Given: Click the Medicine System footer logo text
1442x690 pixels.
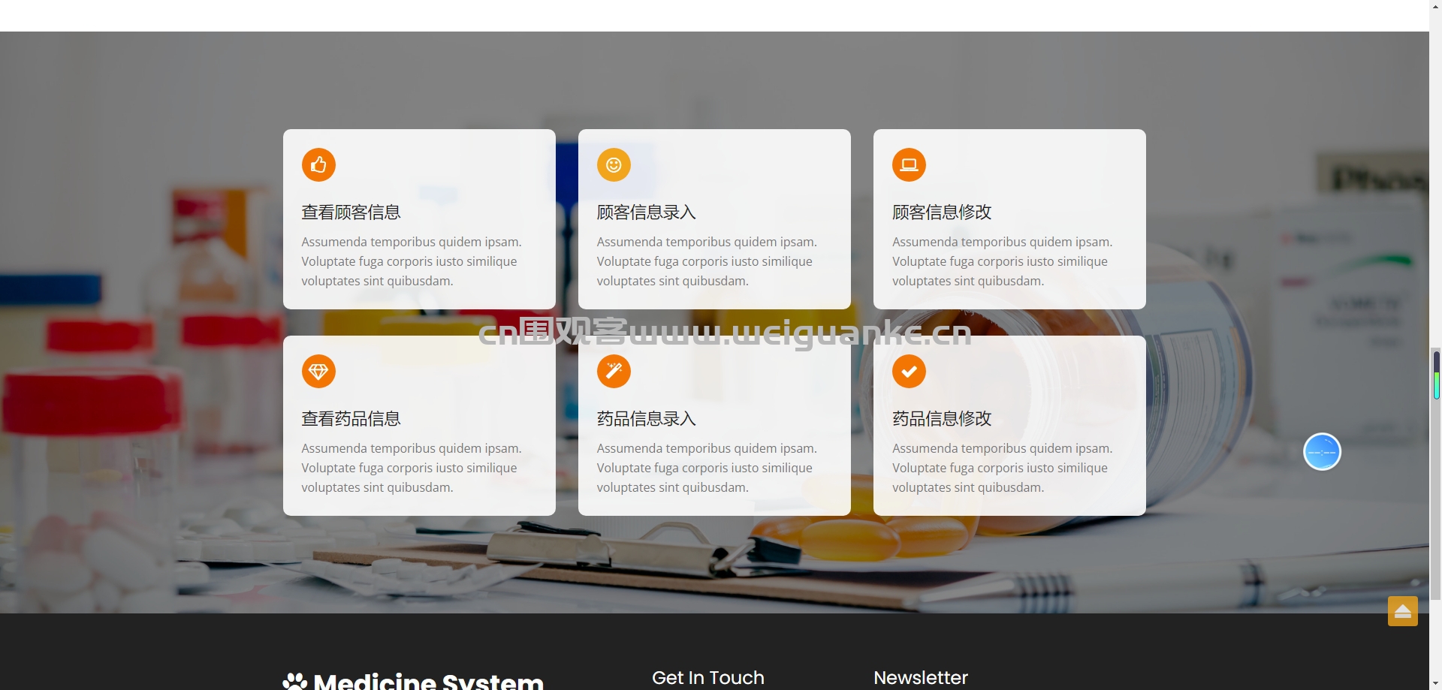Looking at the screenshot, I should click(428, 681).
